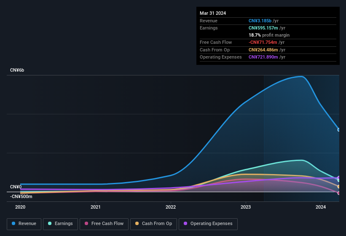Click the Revenue data point marker

pyautogui.click(x=339, y=130)
